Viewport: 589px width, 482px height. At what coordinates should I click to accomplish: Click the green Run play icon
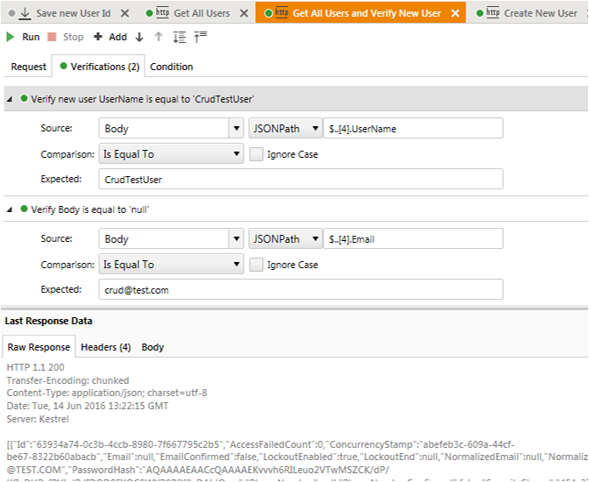11,37
